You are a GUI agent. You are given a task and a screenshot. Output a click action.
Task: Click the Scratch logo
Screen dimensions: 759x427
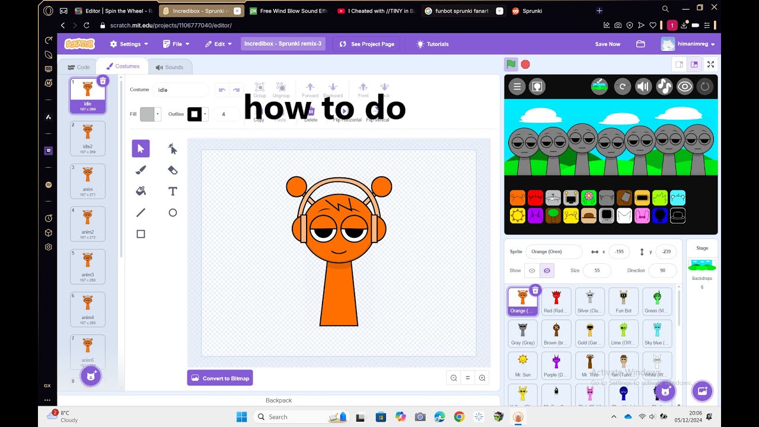tap(79, 44)
